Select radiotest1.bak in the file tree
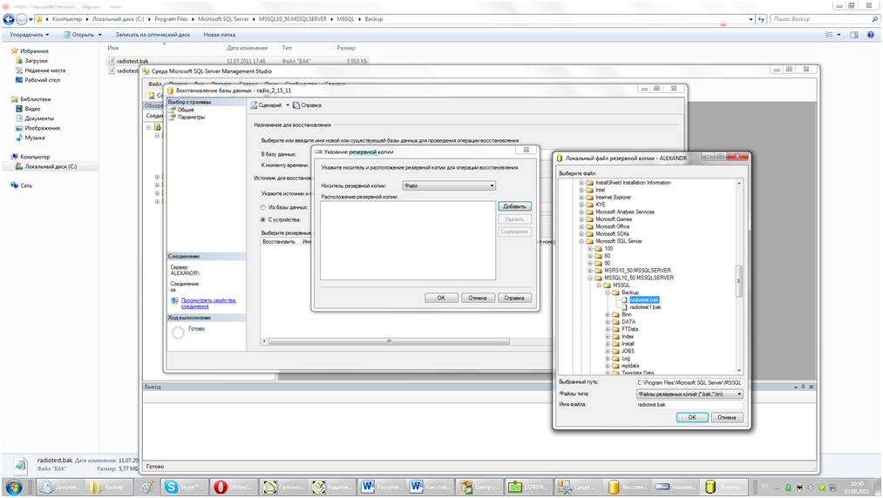The height and width of the screenshot is (498, 883). point(645,307)
